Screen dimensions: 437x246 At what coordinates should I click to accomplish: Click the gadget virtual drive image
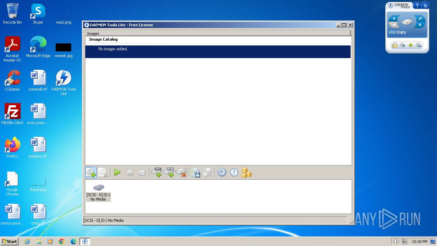(407, 22)
